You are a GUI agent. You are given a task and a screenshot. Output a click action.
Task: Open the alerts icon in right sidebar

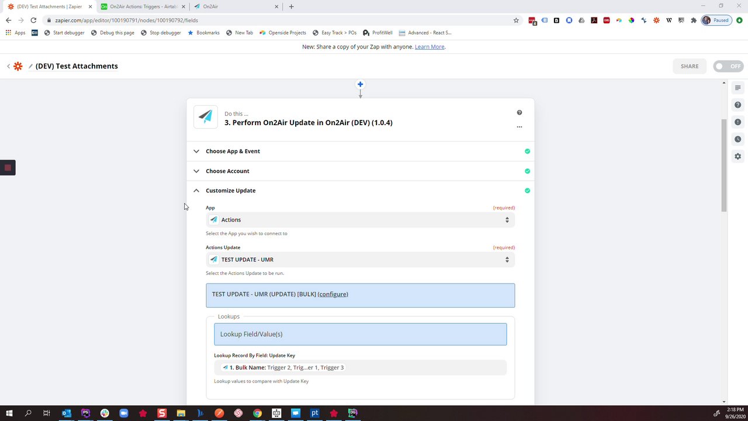pyautogui.click(x=737, y=122)
